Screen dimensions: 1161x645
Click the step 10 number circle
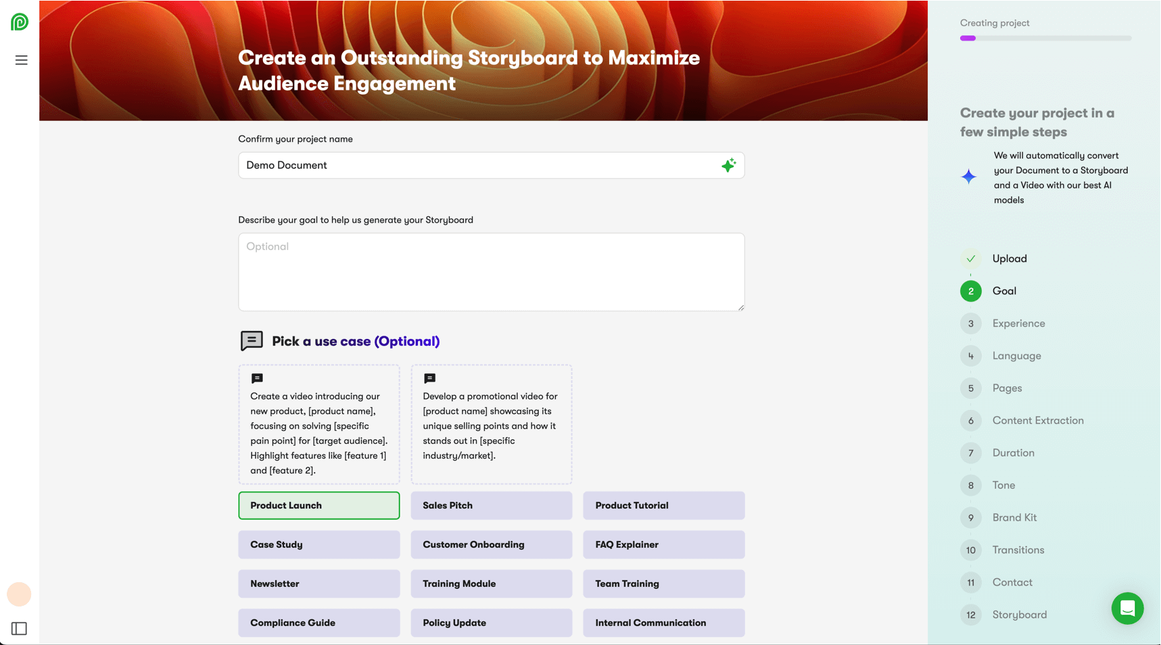point(971,550)
